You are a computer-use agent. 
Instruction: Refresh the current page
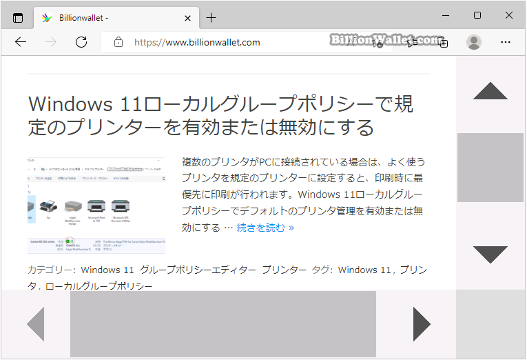pyautogui.click(x=81, y=42)
